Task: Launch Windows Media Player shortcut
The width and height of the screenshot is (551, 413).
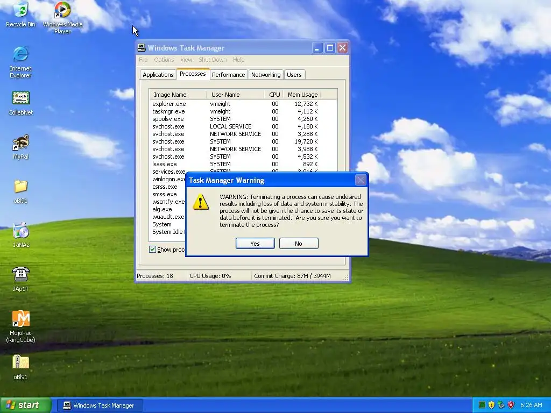Action: [62, 18]
